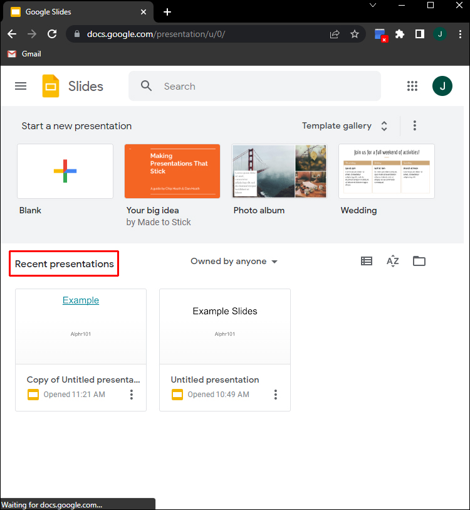Switch to list view layout

click(367, 261)
